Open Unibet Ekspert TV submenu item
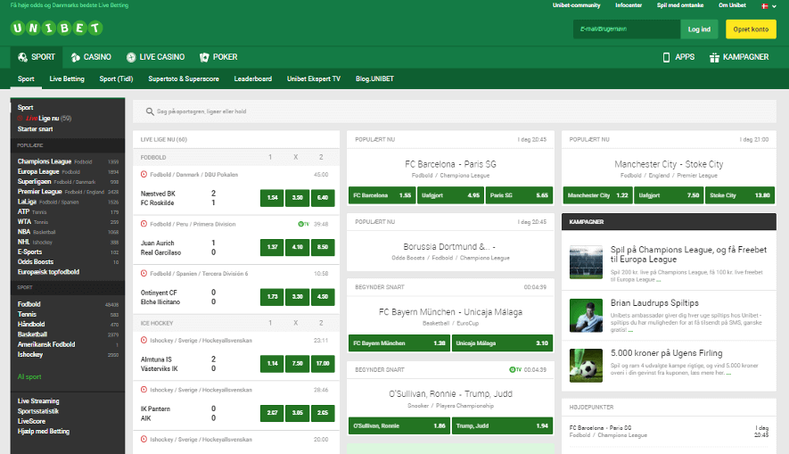Screen dimensions: 789x454 point(314,78)
